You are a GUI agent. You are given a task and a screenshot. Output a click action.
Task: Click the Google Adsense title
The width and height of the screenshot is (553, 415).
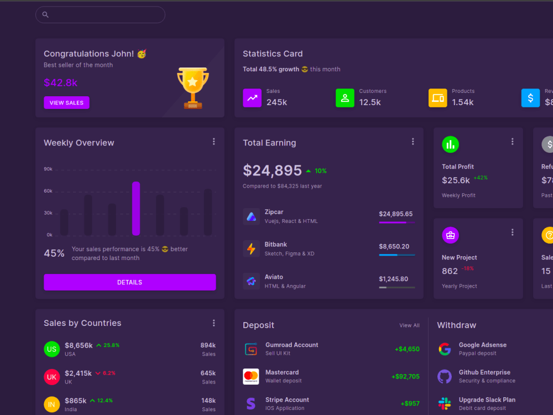(482, 345)
